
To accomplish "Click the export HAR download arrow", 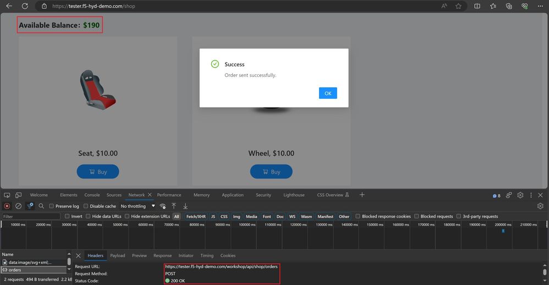I will (x=185, y=206).
